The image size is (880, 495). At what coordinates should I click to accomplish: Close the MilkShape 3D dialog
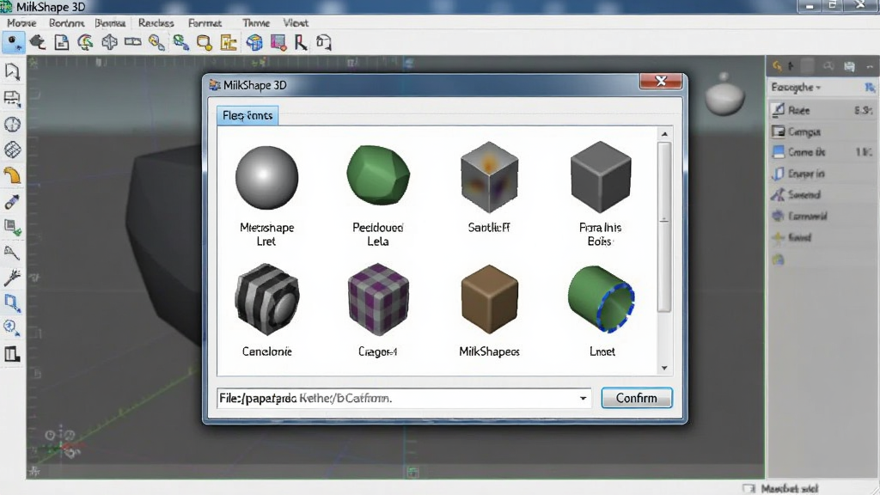(661, 82)
